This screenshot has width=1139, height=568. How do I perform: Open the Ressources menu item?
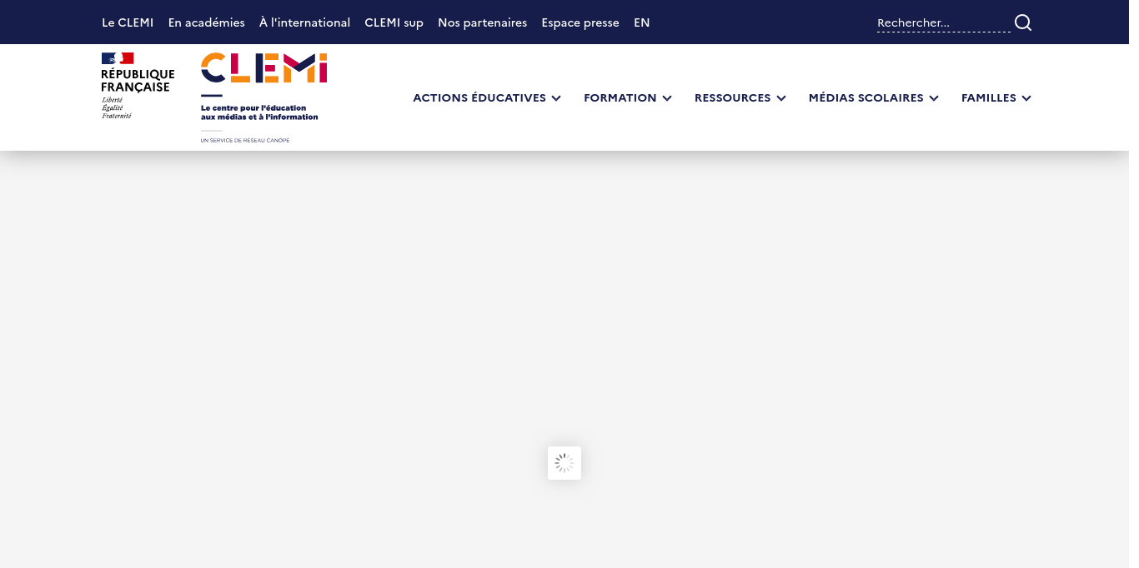click(733, 97)
